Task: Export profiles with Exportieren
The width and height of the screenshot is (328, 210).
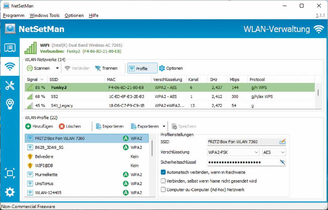Action: tap(145, 126)
